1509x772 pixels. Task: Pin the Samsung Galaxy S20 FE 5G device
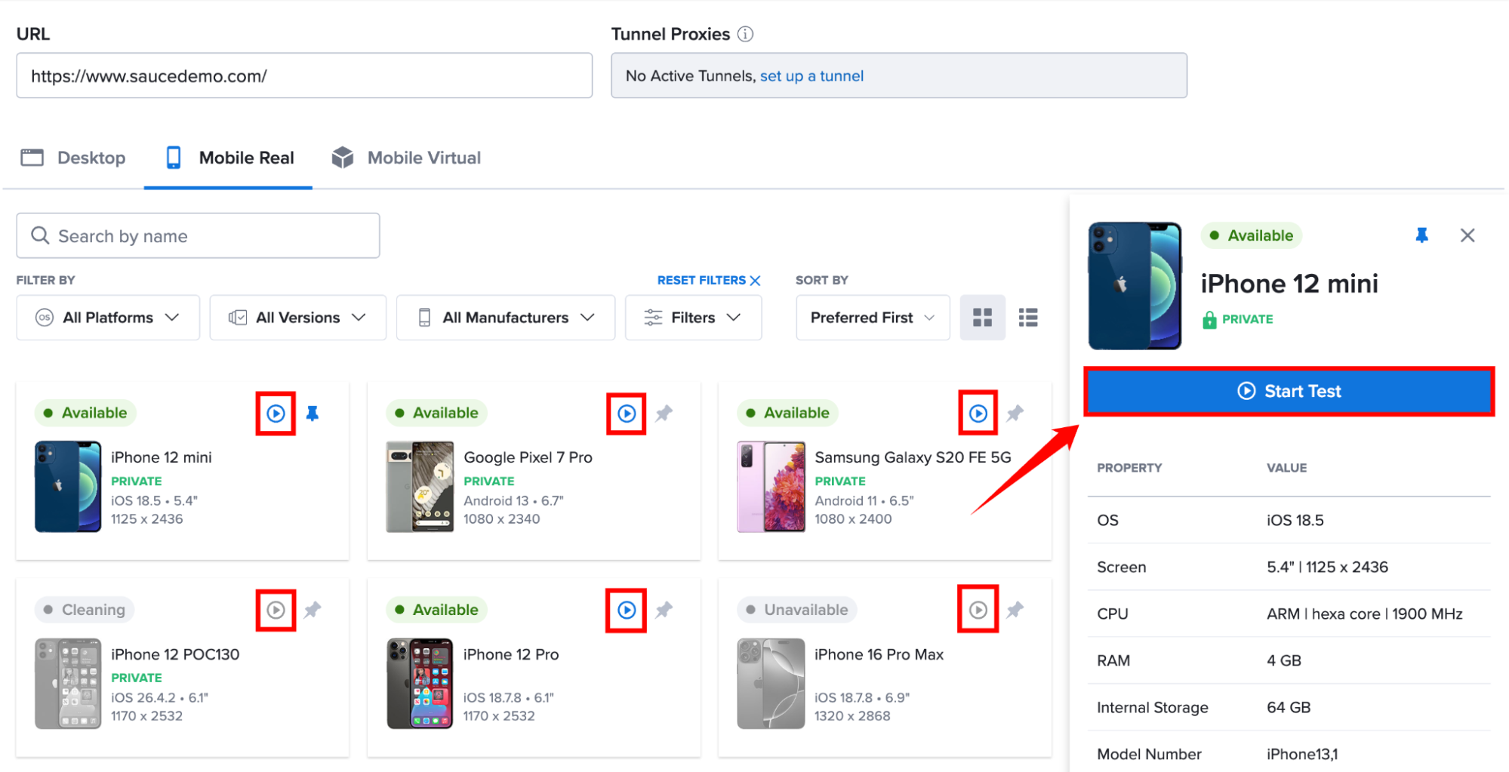(x=1015, y=414)
